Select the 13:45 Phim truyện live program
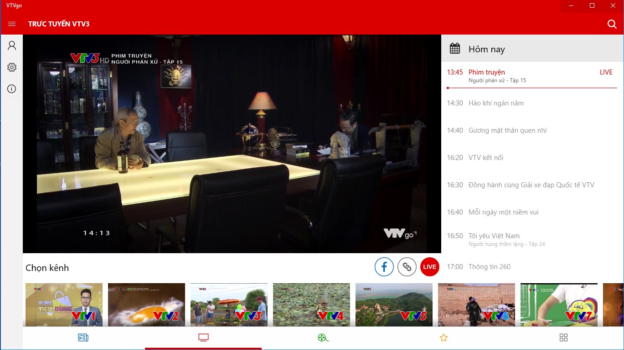The height and width of the screenshot is (350, 624). pyautogui.click(x=532, y=76)
